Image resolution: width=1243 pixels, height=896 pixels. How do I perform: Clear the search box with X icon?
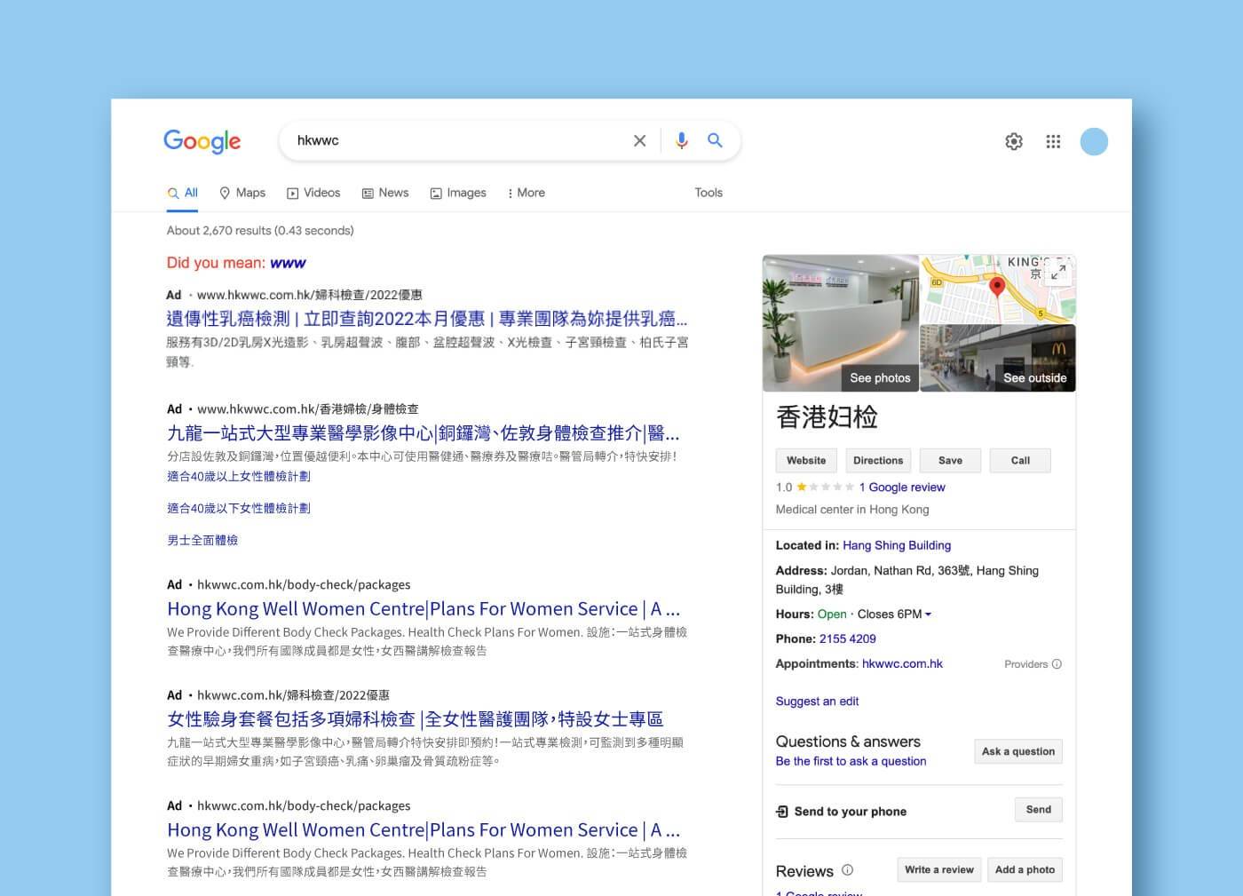(639, 140)
